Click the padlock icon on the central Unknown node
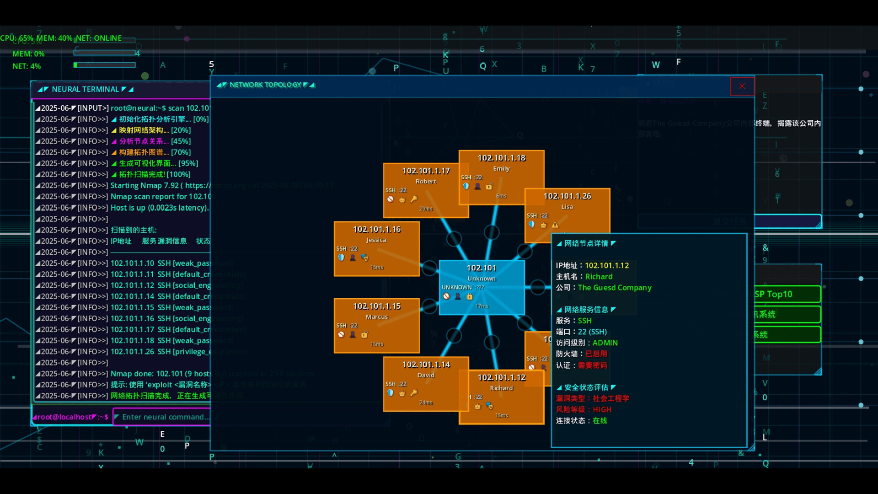The image size is (878, 494). pyautogui.click(x=470, y=296)
